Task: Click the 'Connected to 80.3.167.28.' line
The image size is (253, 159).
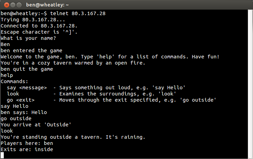Action: 39,26
